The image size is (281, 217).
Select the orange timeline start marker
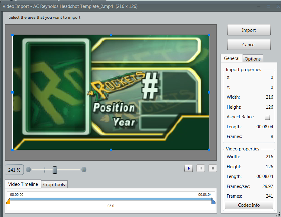pyautogui.click(x=8, y=201)
